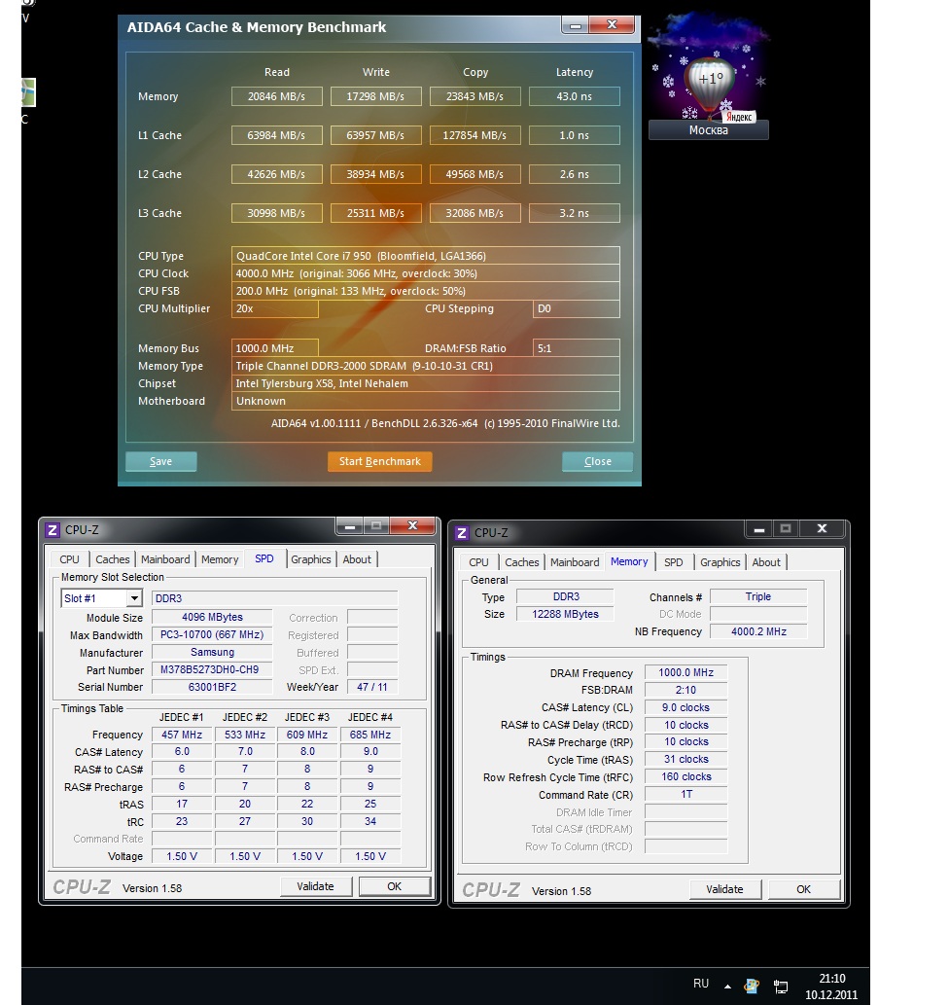Image resolution: width=949 pixels, height=1005 pixels.
Task: Click the Memory Copy value 23843 MB/s
Action: [474, 96]
